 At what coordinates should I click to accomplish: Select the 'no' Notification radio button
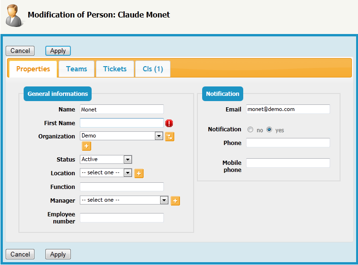click(250, 129)
